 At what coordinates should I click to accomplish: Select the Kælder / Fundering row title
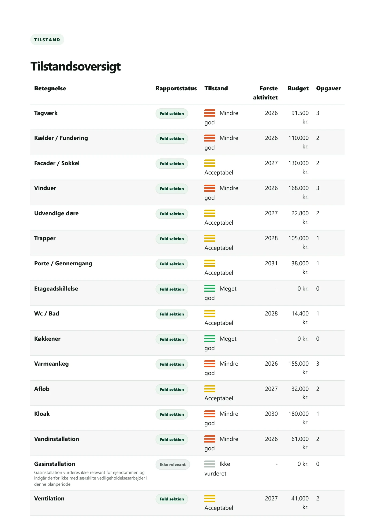click(61, 138)
